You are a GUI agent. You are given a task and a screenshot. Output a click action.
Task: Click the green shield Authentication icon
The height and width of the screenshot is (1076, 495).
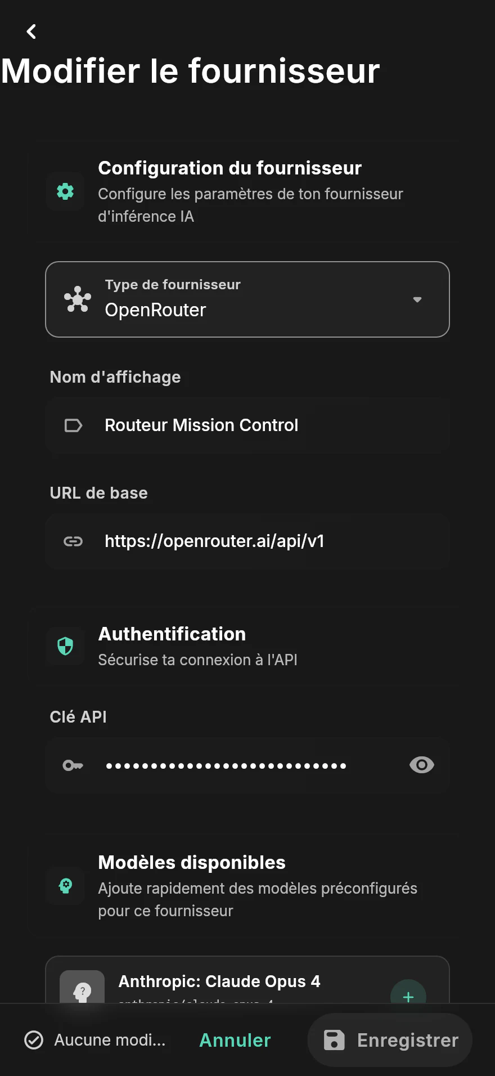coord(65,646)
